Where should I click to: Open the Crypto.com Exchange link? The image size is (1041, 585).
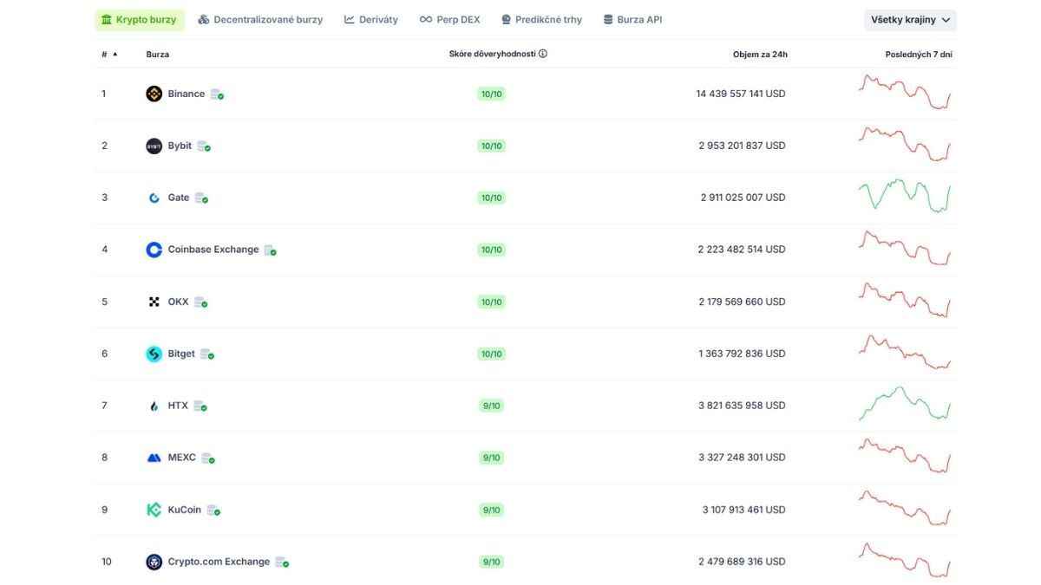[219, 562]
